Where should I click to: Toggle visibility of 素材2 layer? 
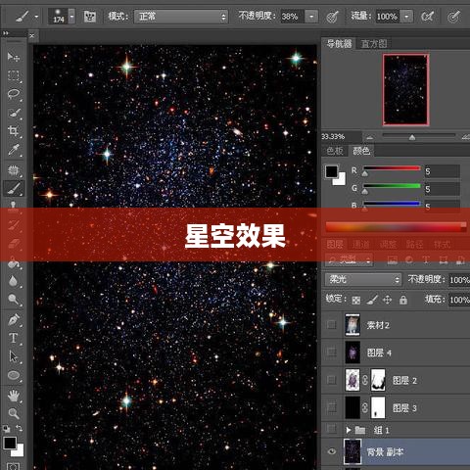click(332, 325)
